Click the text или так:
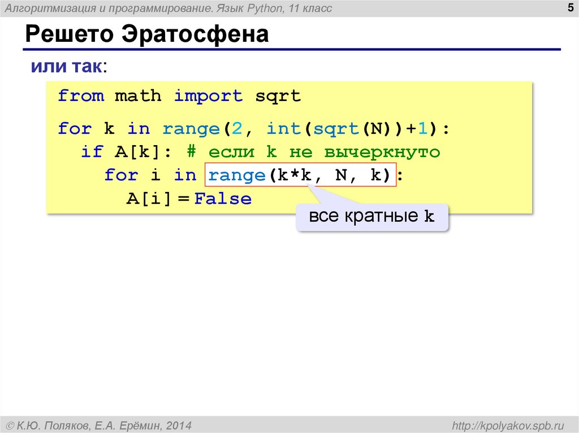 (x=68, y=66)
